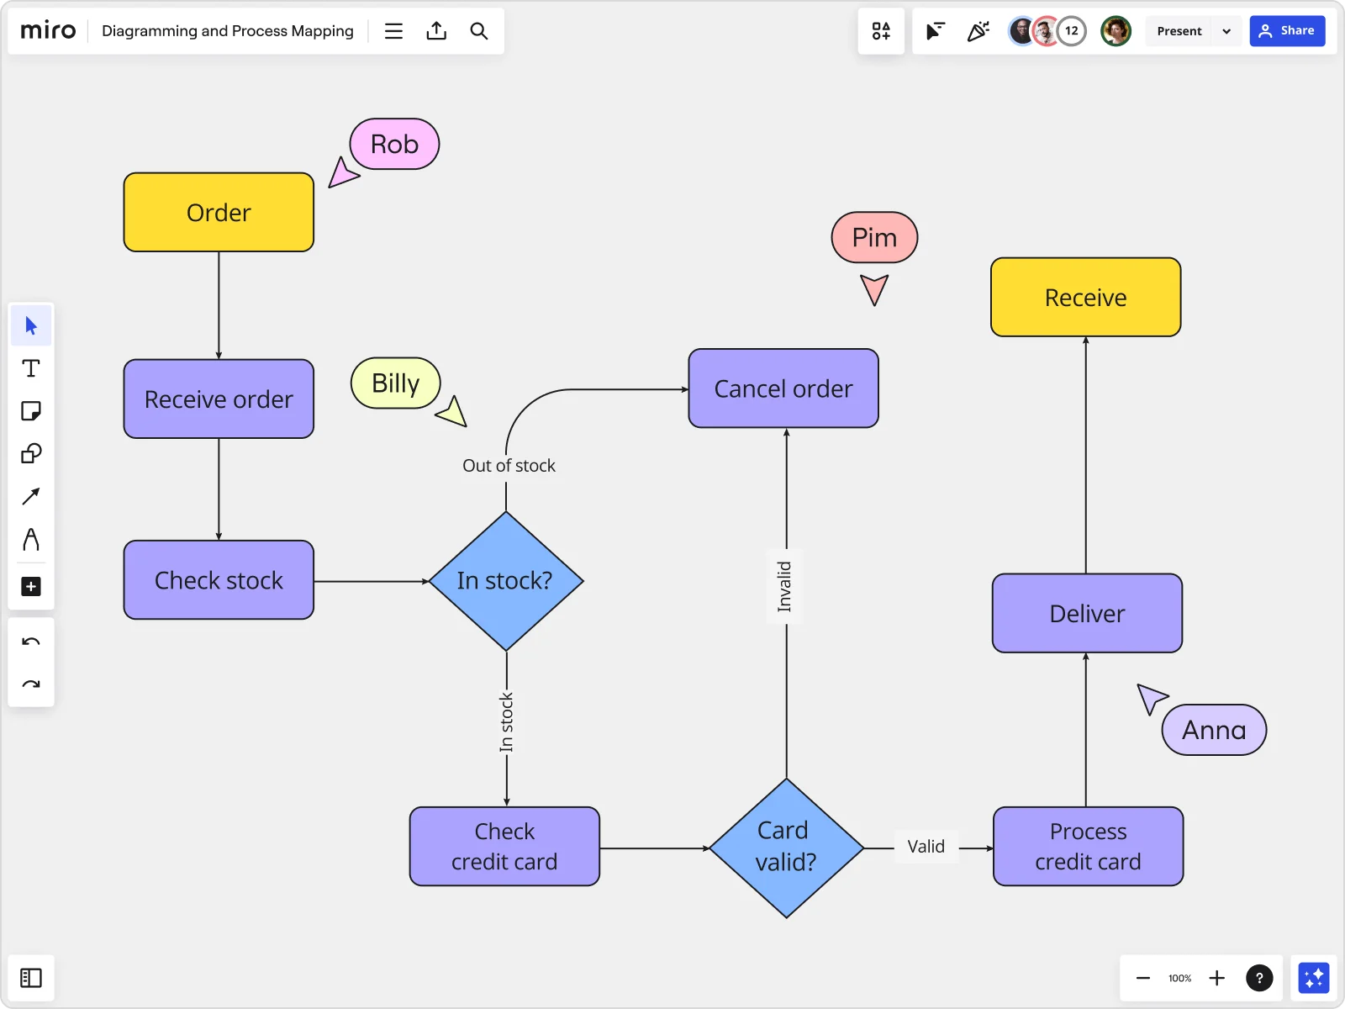
Task: Open the main hamburger menu
Action: pyautogui.click(x=393, y=31)
